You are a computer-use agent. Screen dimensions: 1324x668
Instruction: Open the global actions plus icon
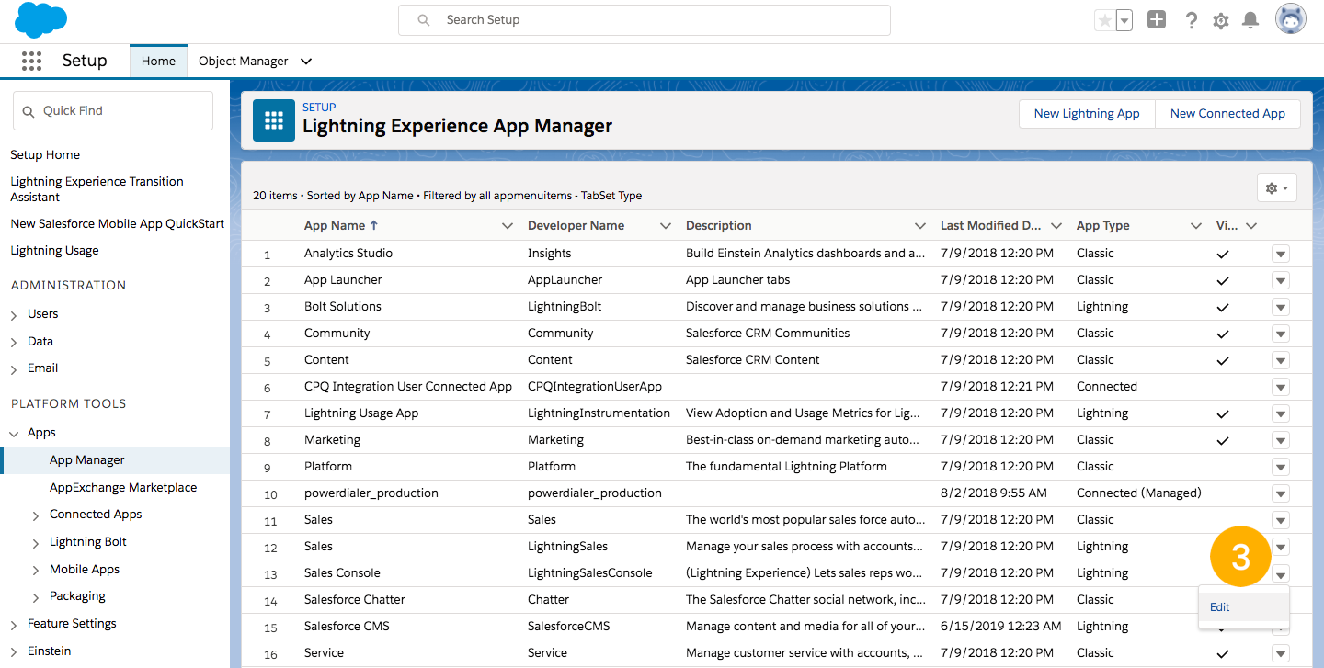(1157, 19)
